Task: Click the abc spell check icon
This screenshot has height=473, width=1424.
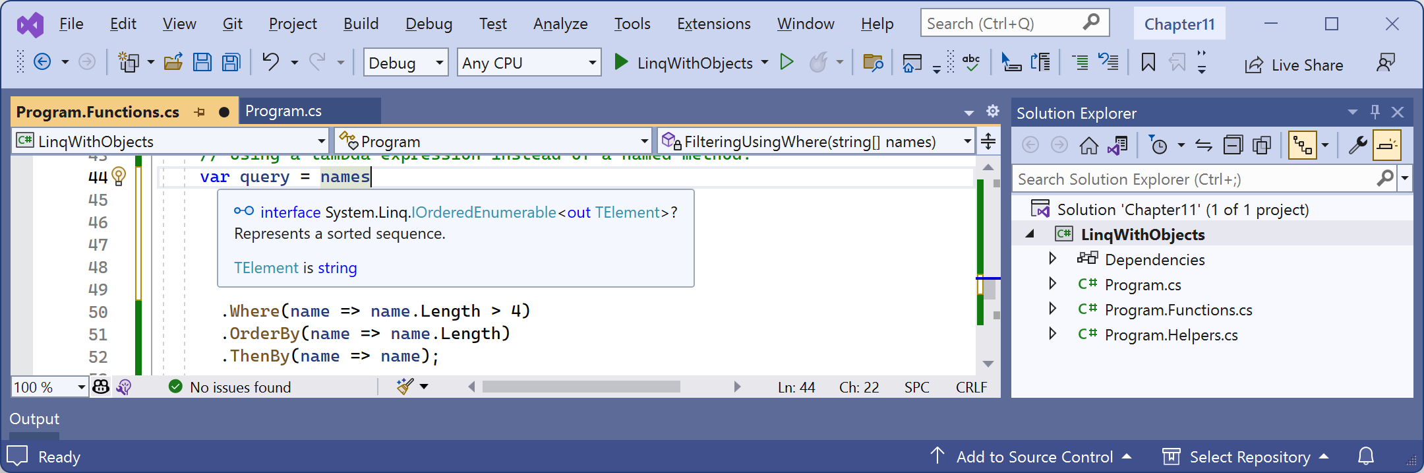Action: (x=970, y=62)
